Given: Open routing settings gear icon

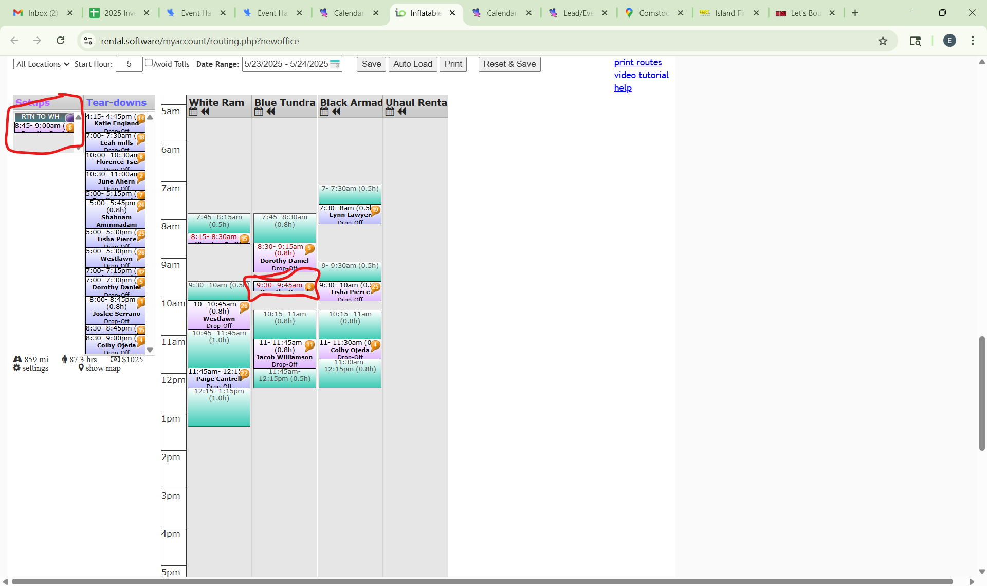Looking at the screenshot, I should tap(17, 368).
